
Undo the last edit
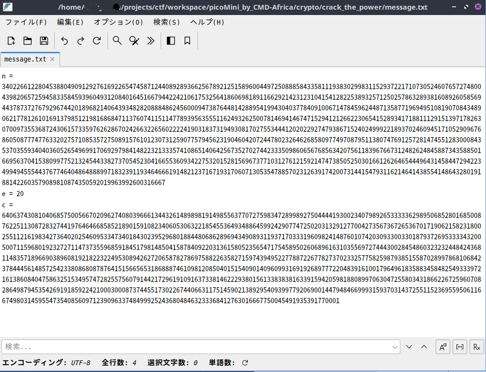tap(64, 41)
